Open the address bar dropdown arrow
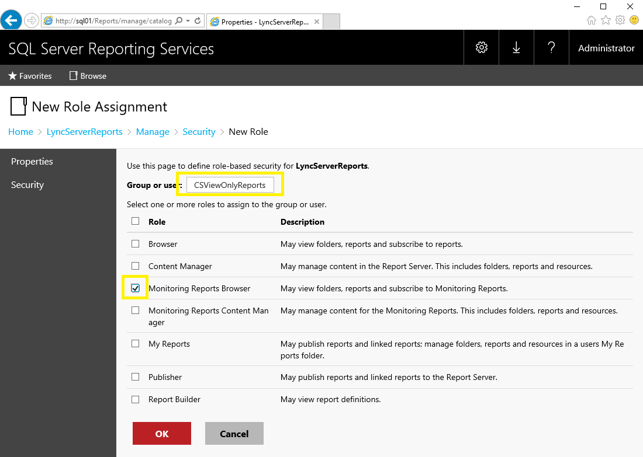Image resolution: width=643 pixels, height=457 pixels. (188, 20)
